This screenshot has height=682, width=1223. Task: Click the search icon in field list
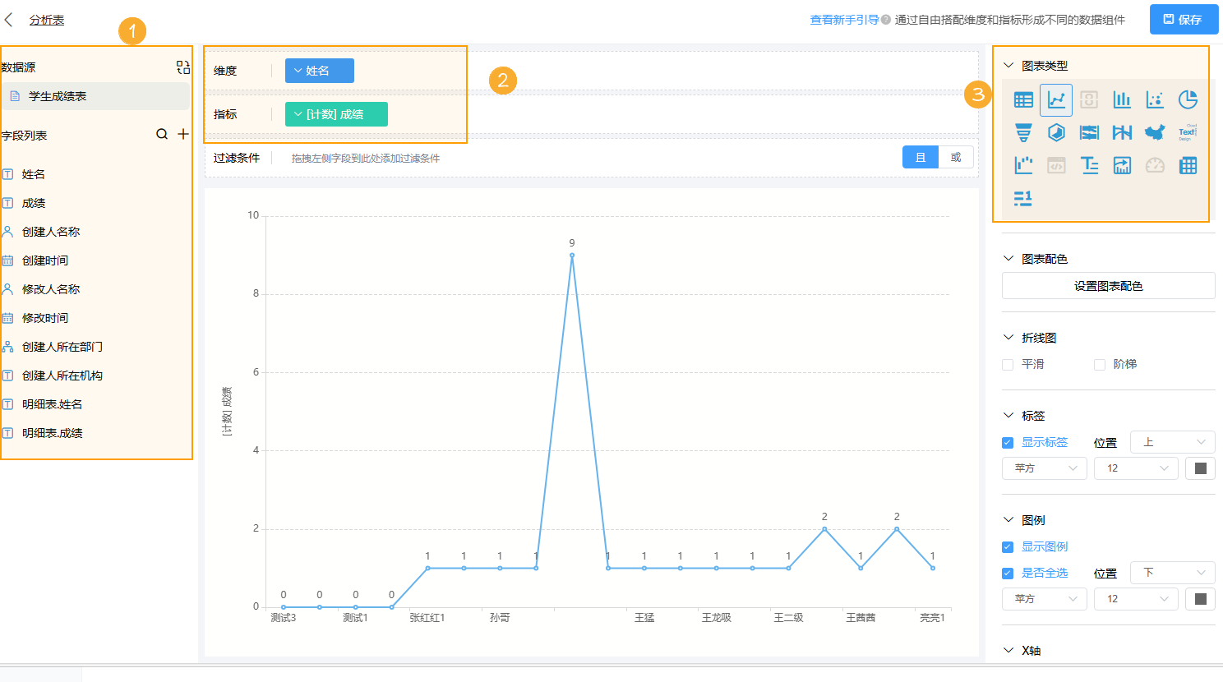point(162,134)
